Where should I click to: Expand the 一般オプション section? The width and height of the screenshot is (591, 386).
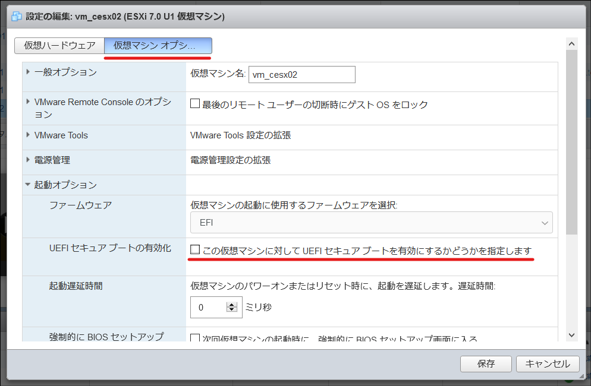click(x=27, y=71)
